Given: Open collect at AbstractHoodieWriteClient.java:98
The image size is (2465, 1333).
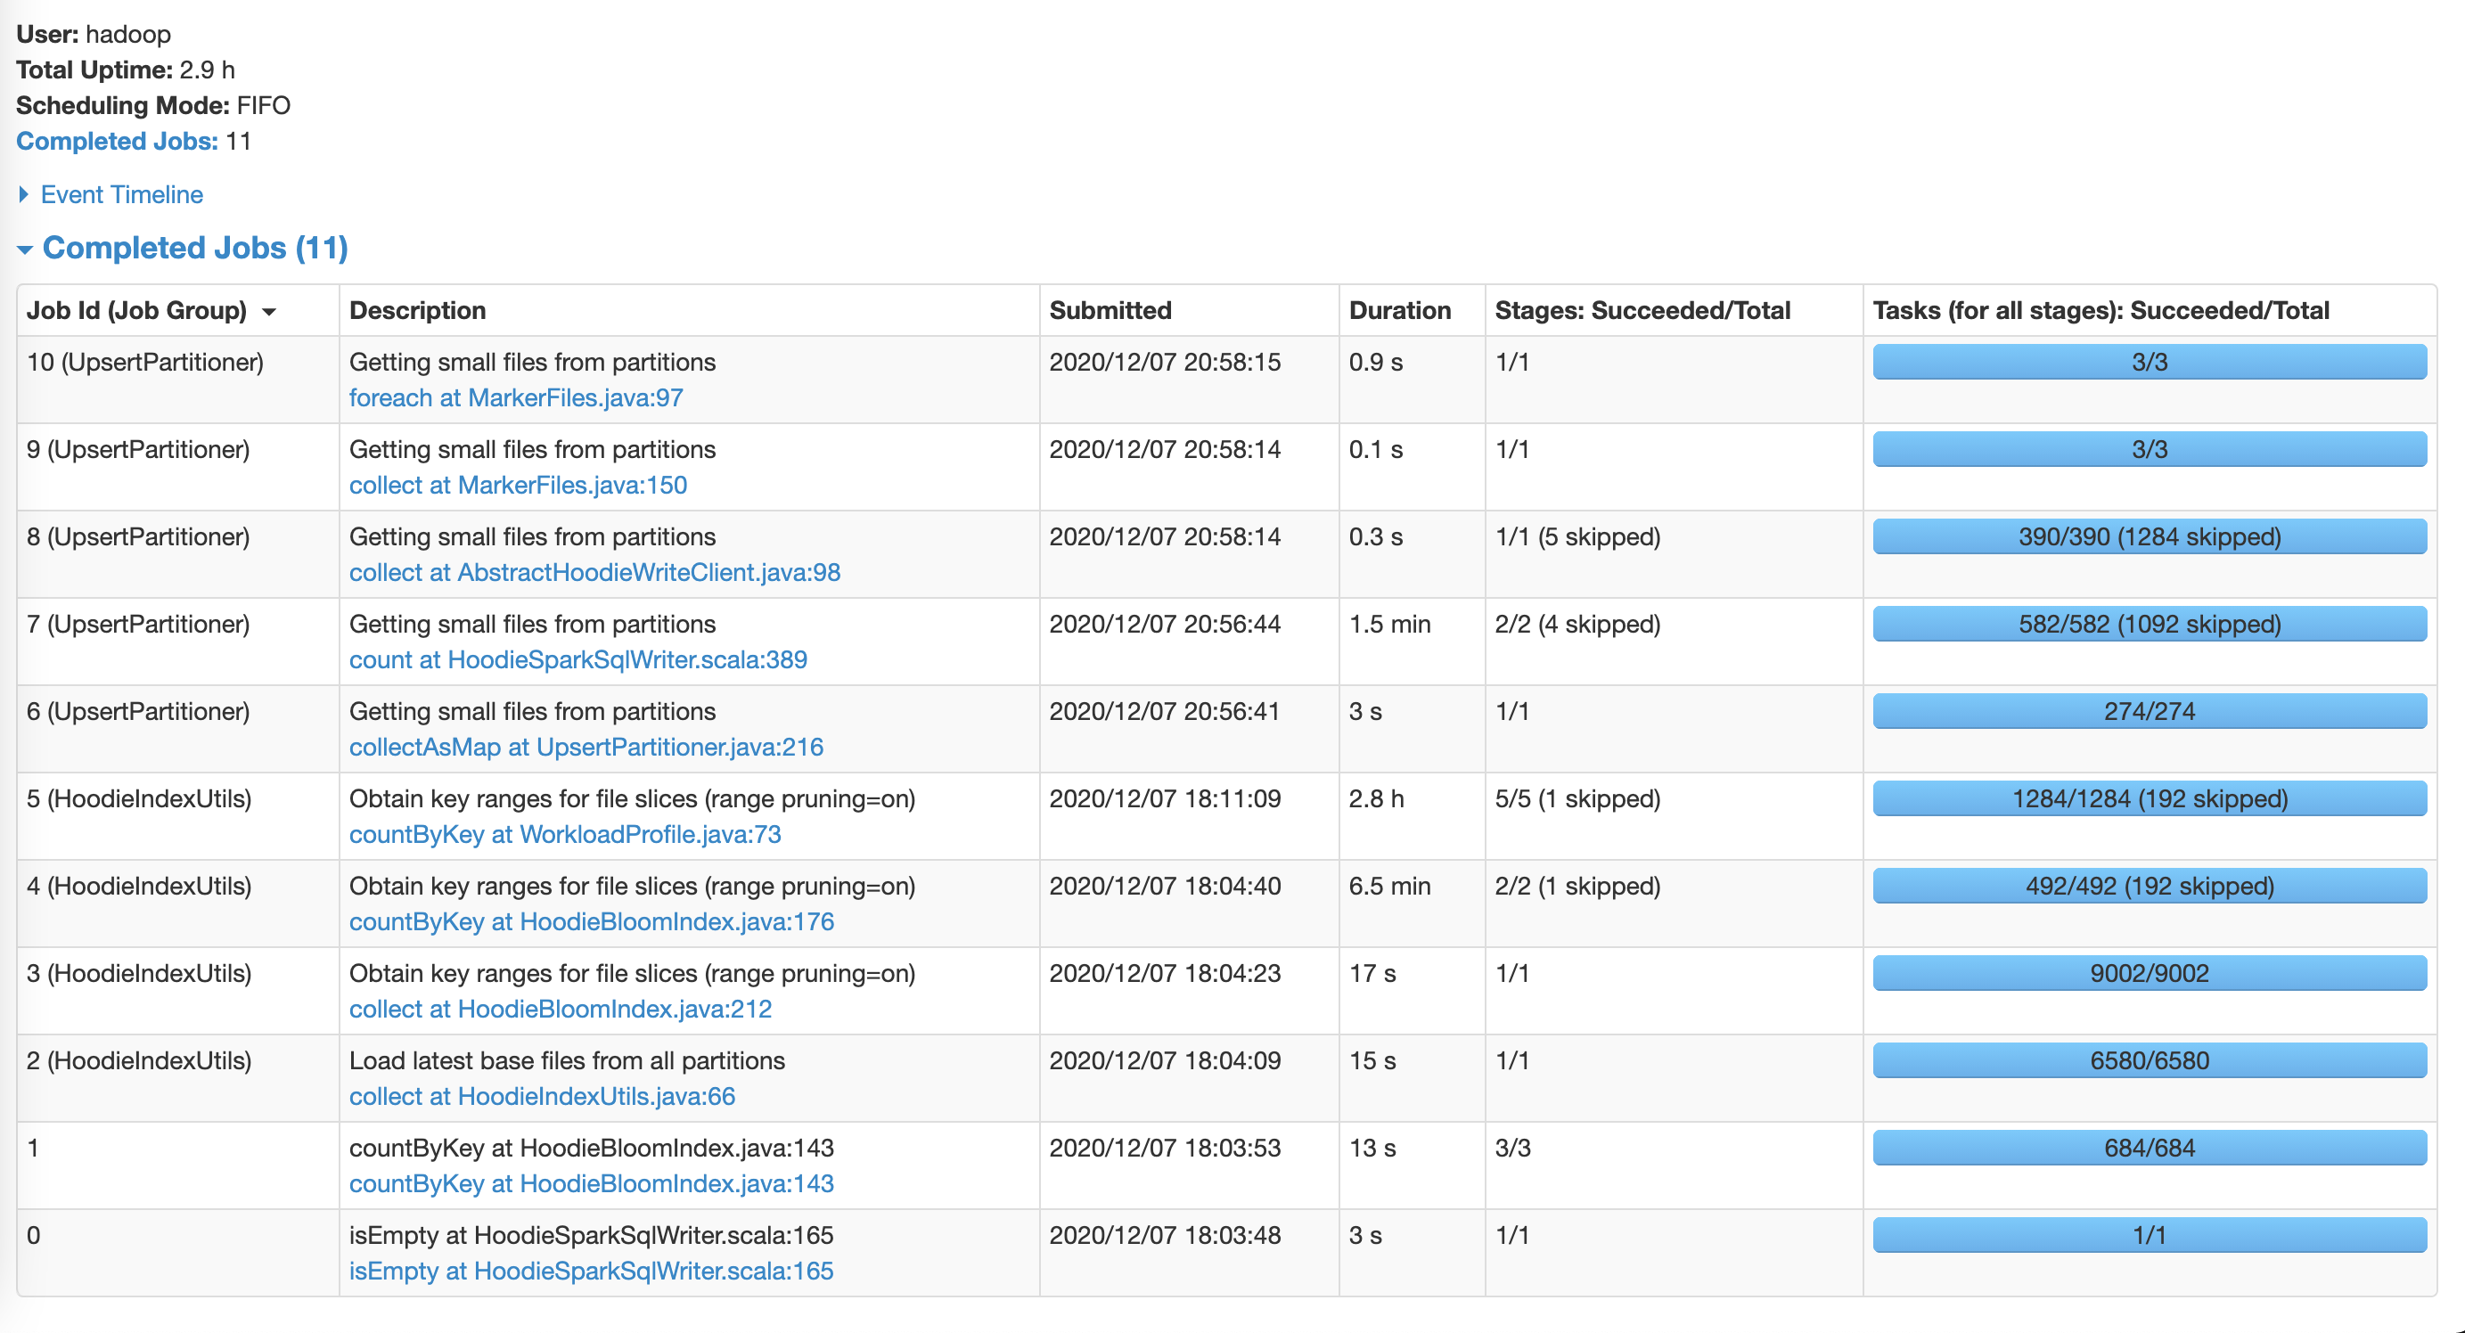Looking at the screenshot, I should tap(594, 572).
